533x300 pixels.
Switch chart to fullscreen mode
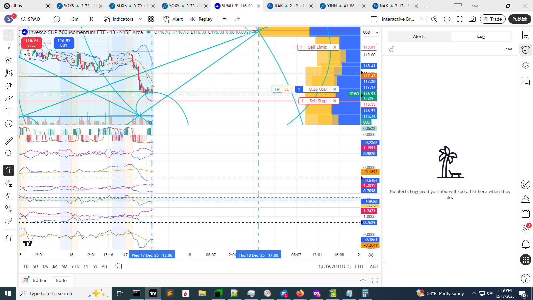coord(460,19)
